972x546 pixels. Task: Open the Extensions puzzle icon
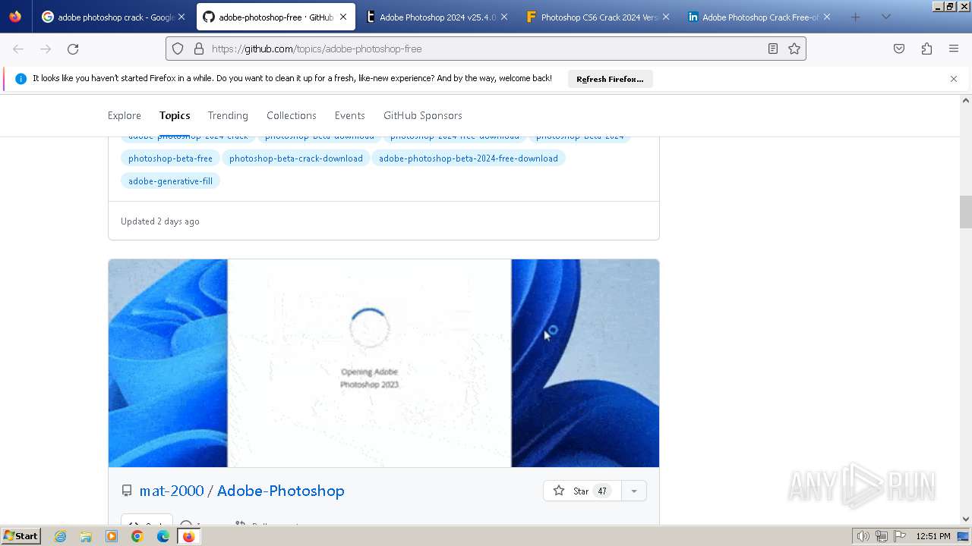(926, 49)
